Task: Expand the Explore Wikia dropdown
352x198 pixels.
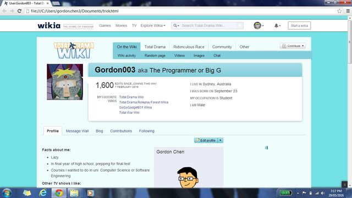Action: [153, 26]
